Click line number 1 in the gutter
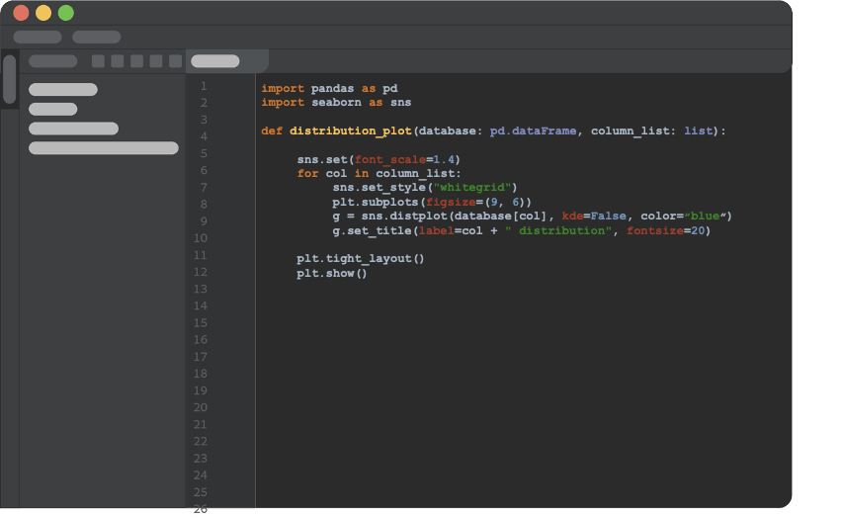The width and height of the screenshot is (842, 518). click(x=204, y=86)
